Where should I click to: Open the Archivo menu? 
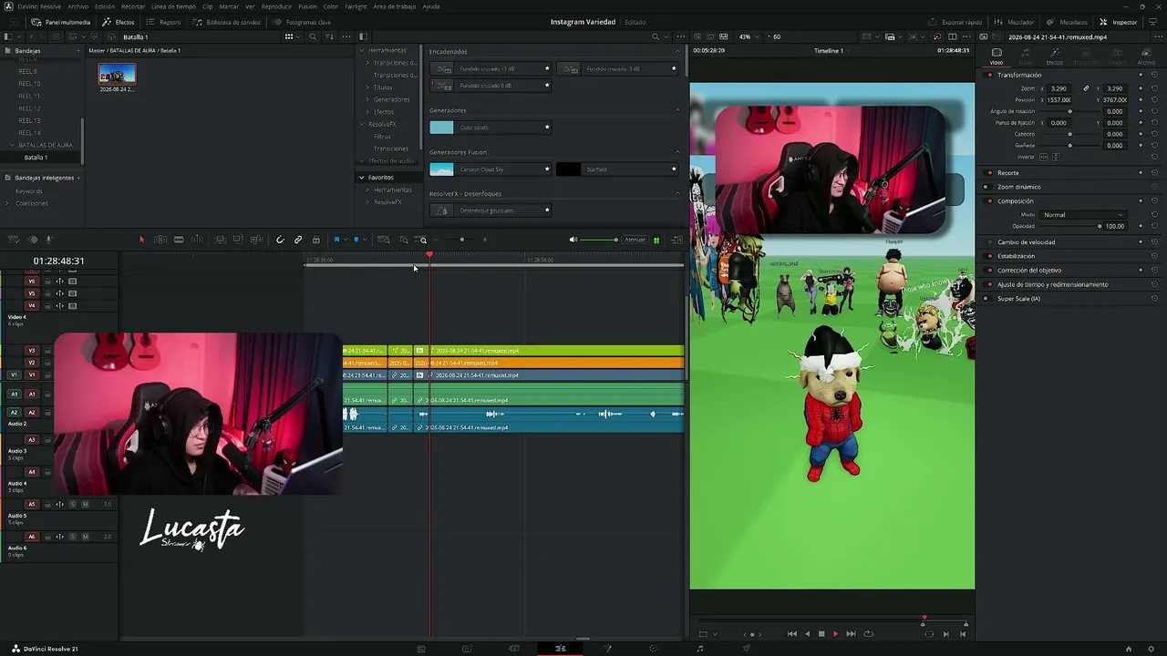(78, 6)
